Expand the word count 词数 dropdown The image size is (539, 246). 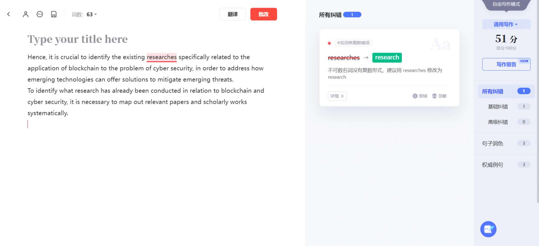[84, 14]
